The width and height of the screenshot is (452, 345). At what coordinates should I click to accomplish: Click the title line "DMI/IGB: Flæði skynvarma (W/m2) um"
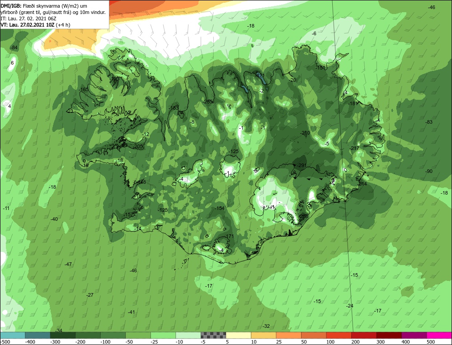pyautogui.click(x=44, y=6)
